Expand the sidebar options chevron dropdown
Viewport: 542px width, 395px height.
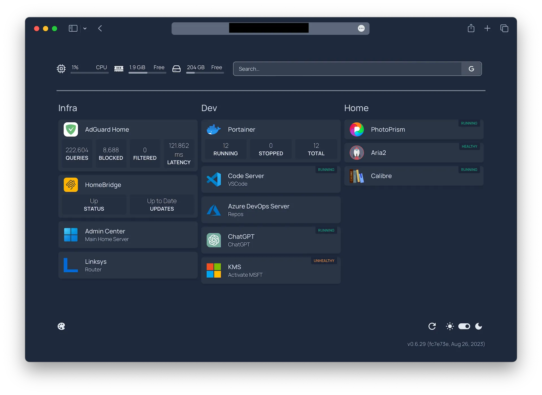[85, 28]
